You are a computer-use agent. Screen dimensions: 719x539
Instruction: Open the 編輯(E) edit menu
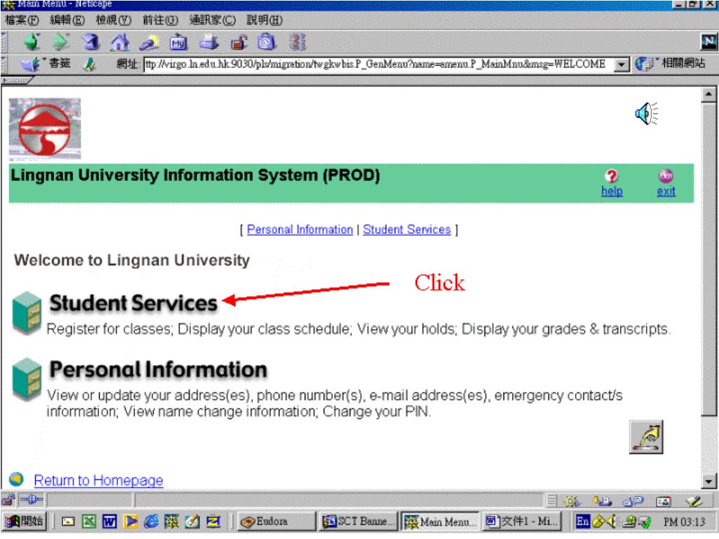point(67,20)
